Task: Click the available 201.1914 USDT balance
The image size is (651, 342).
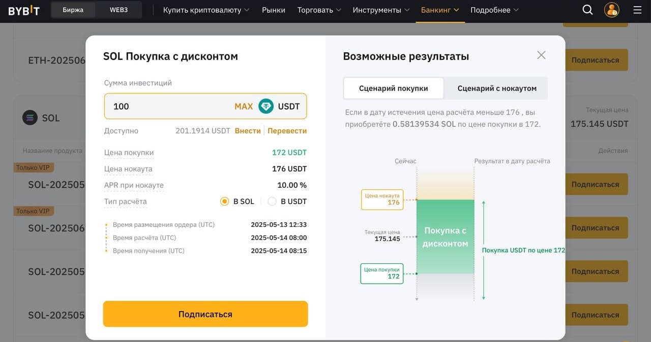Action: pos(203,130)
